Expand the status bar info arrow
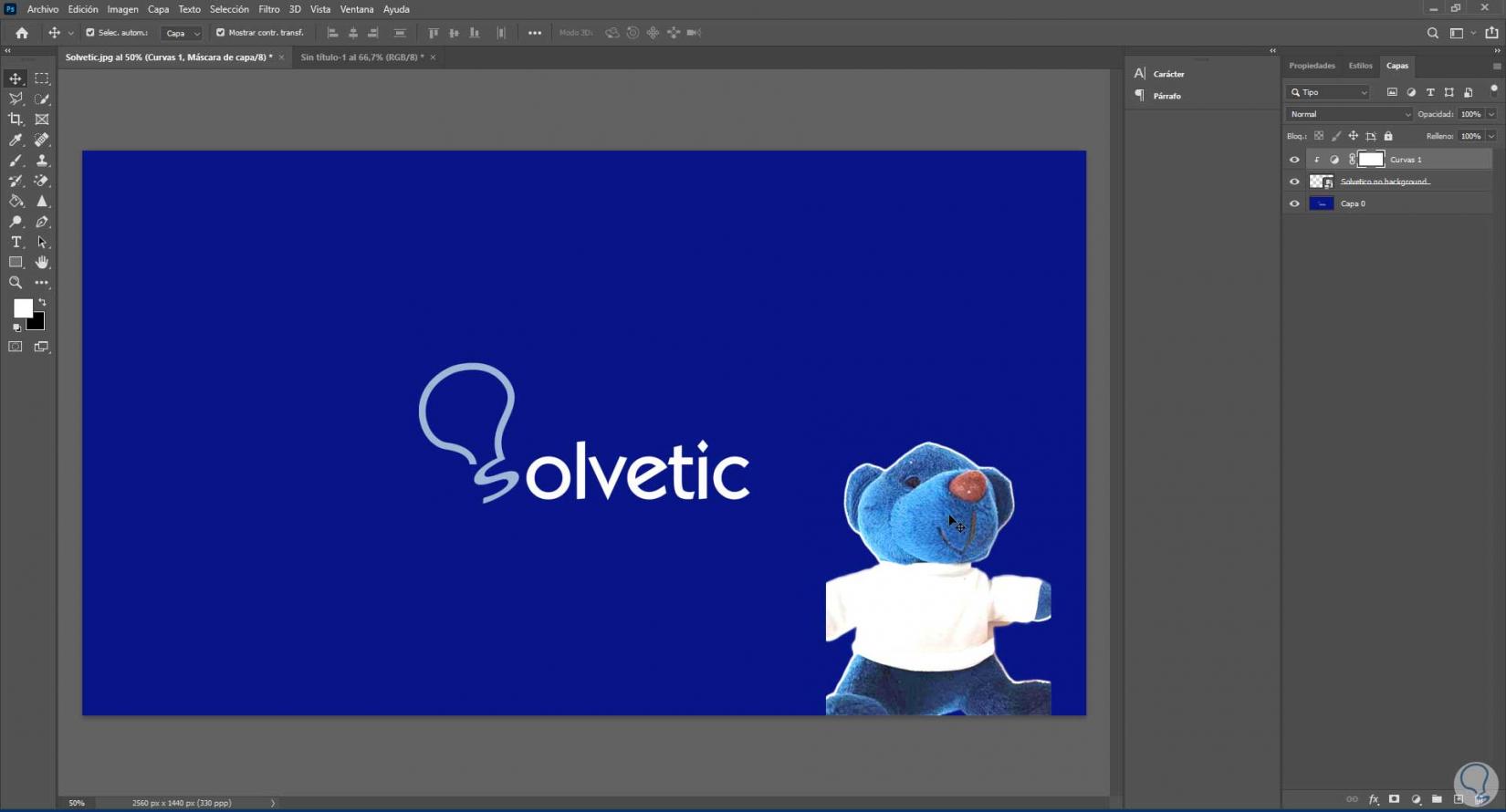 click(273, 803)
